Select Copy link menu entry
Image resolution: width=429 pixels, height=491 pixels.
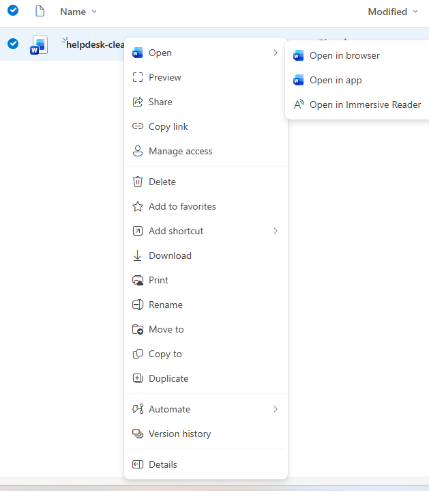point(206,126)
